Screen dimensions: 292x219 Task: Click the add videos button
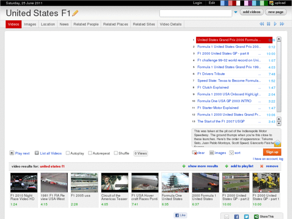(x=251, y=12)
